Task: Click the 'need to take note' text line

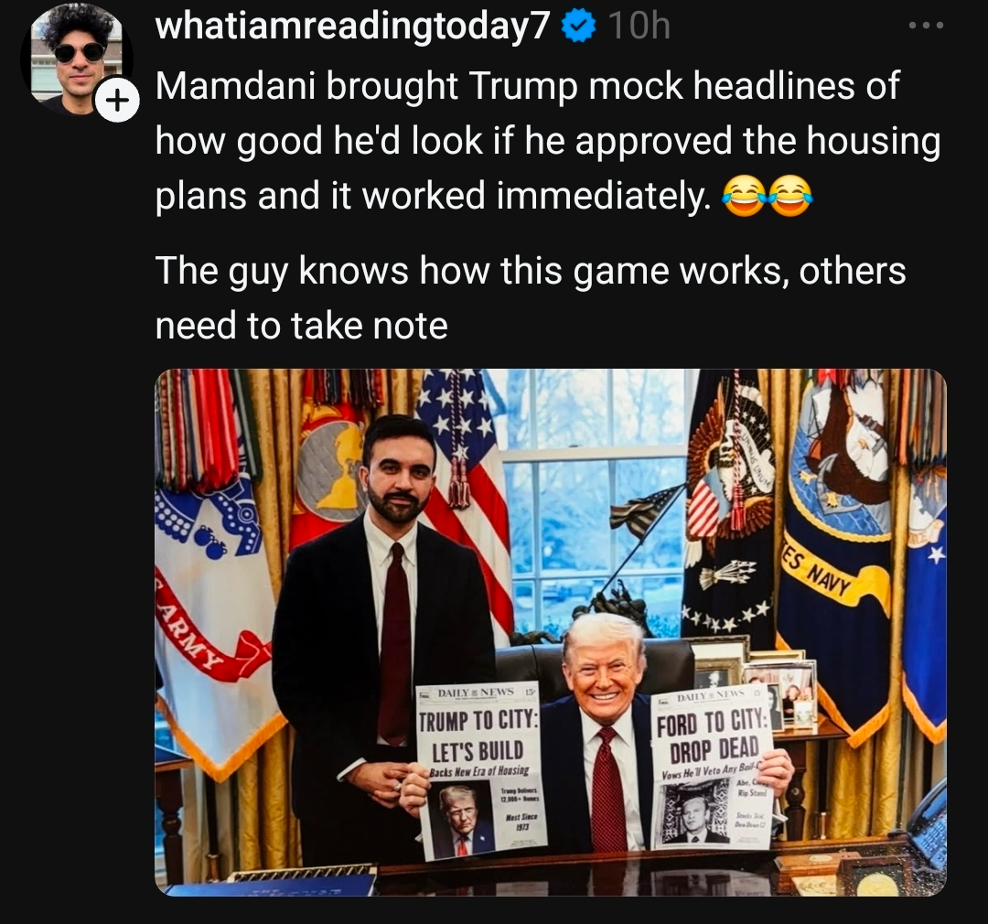Action: (x=301, y=325)
